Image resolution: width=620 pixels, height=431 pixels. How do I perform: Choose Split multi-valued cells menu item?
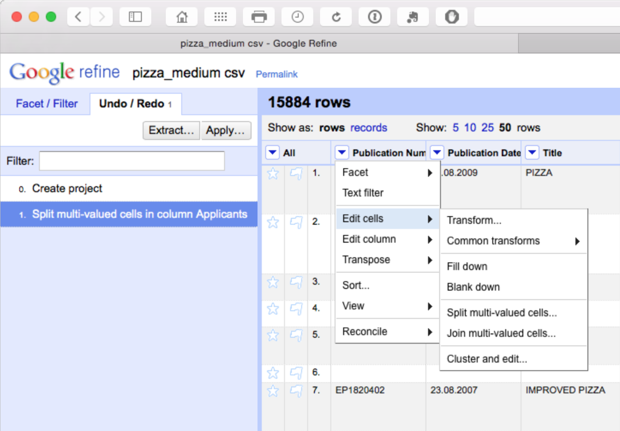click(x=502, y=313)
